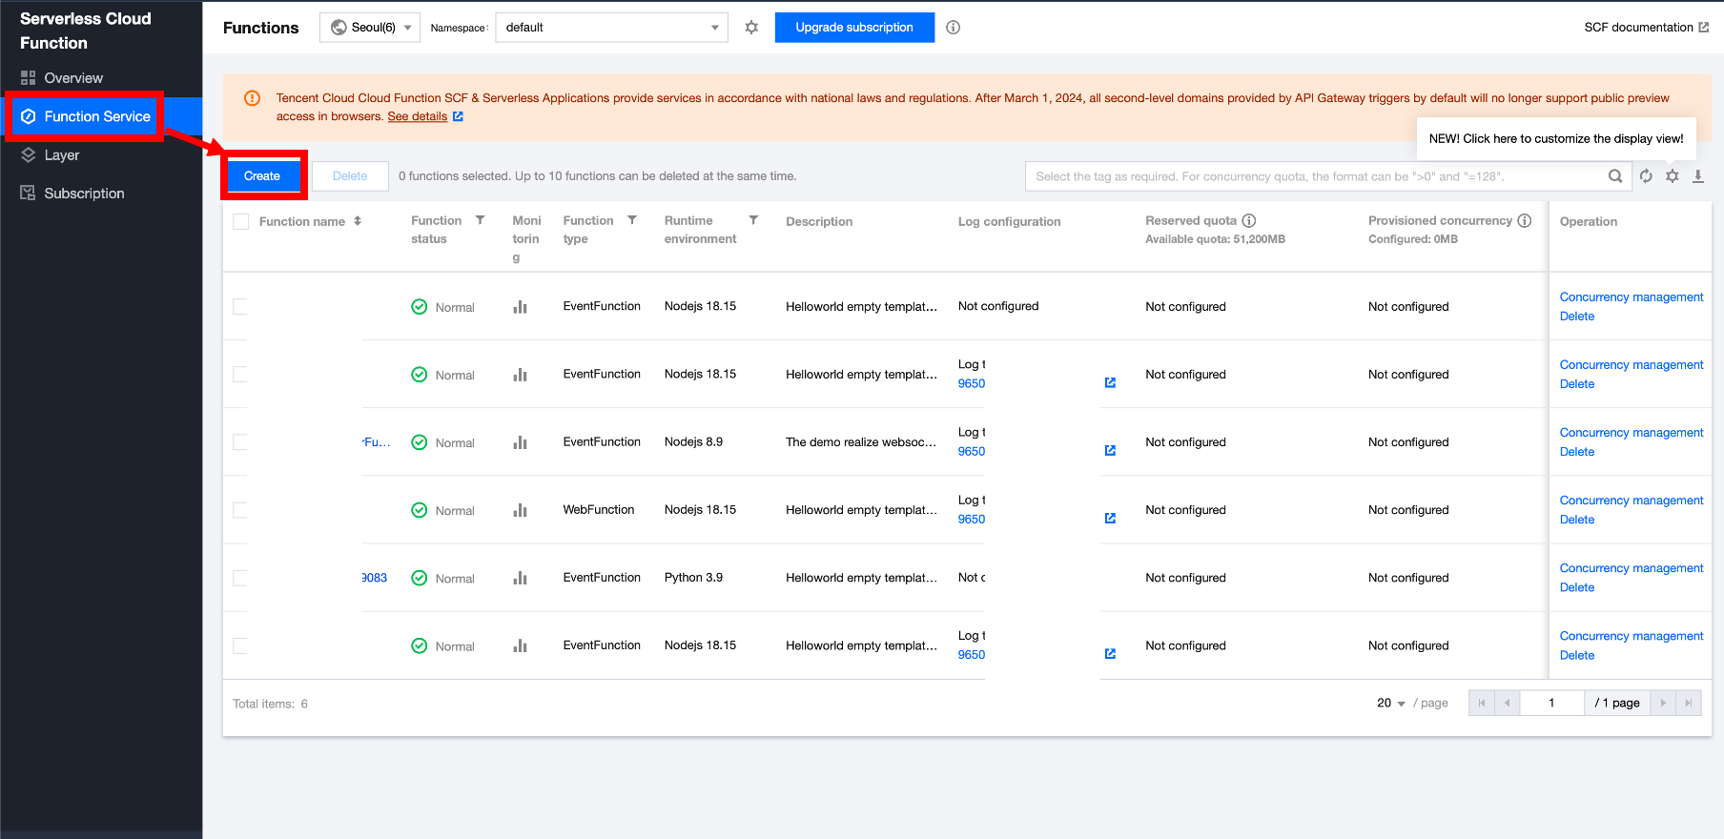1724x839 pixels.
Task: Open Subscription in sidebar
Action: pos(84,194)
